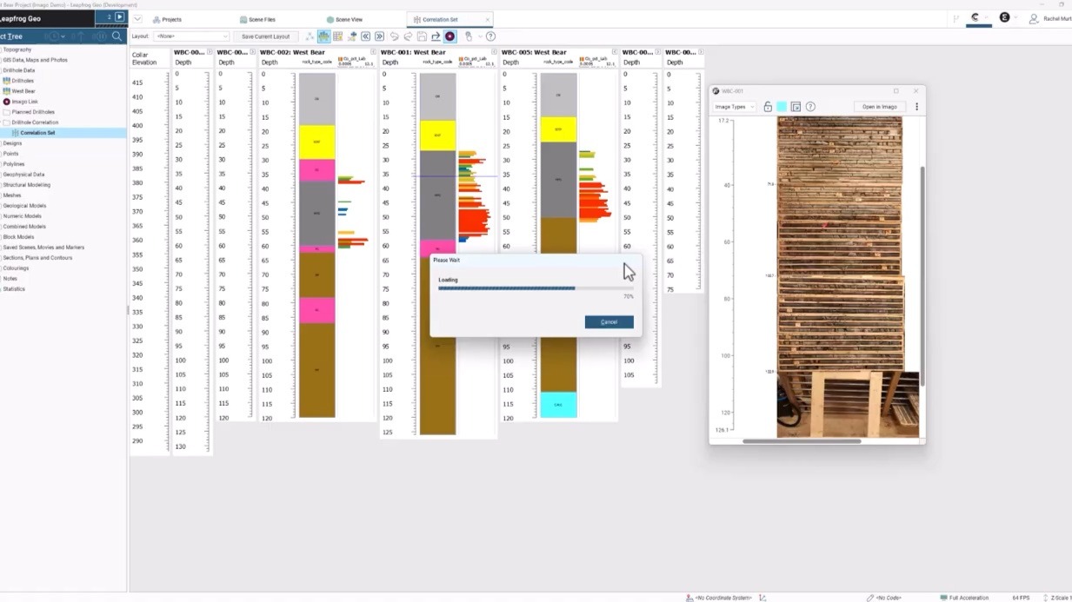The width and height of the screenshot is (1072, 602).
Task: Close the Correlation Set tab
Action: 487,19
